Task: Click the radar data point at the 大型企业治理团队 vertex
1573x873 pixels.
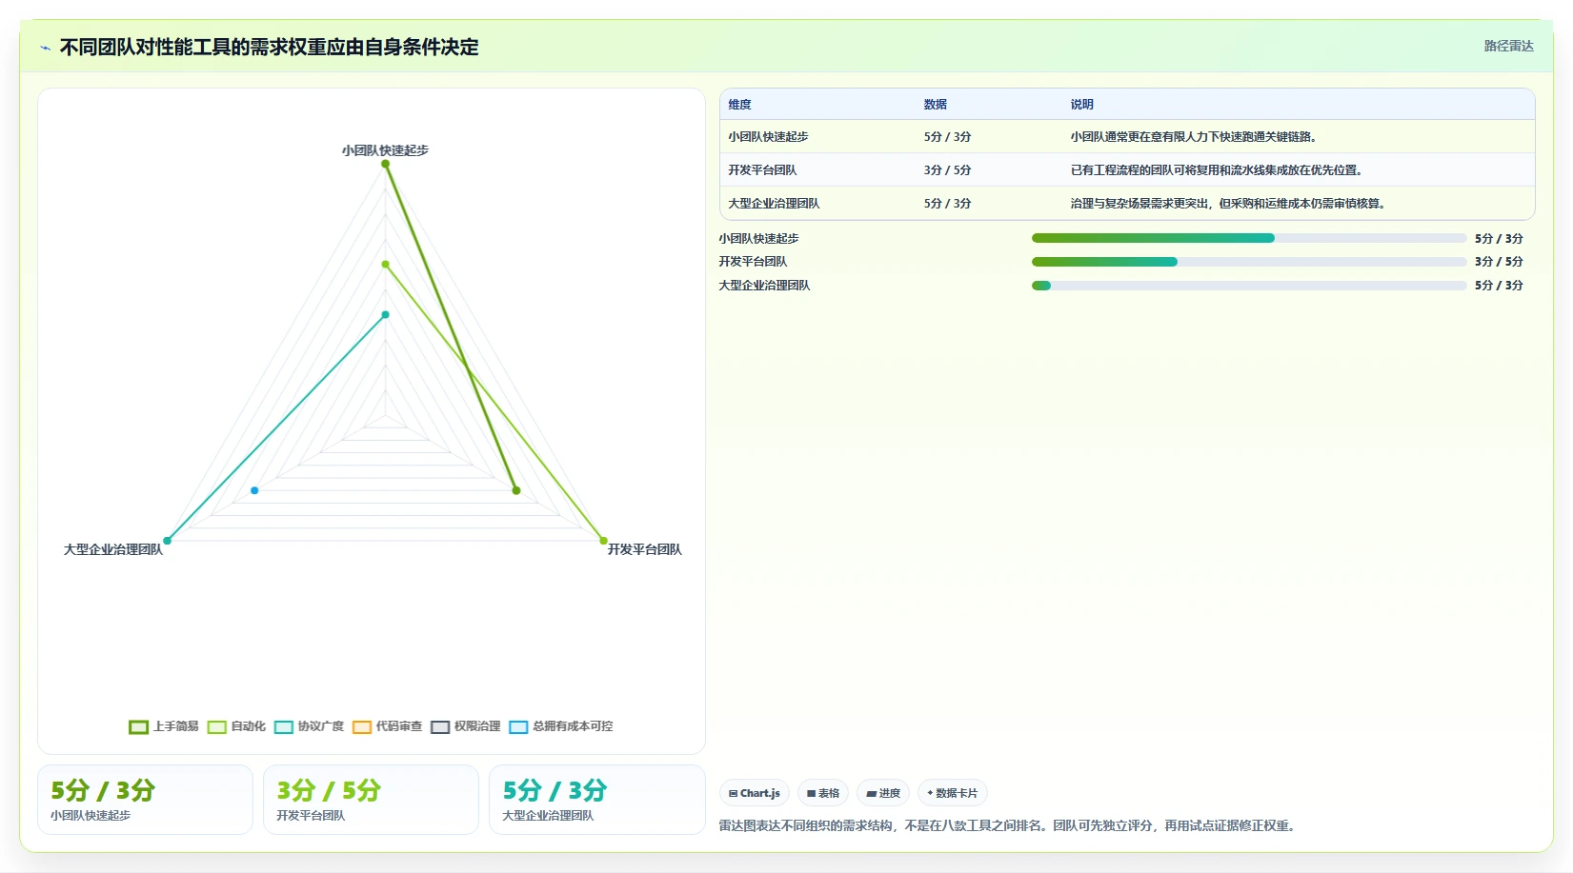Action: pos(168,541)
